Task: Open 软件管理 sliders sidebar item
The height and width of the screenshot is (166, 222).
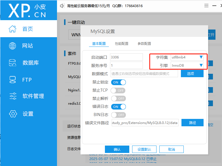Action: 29,96
